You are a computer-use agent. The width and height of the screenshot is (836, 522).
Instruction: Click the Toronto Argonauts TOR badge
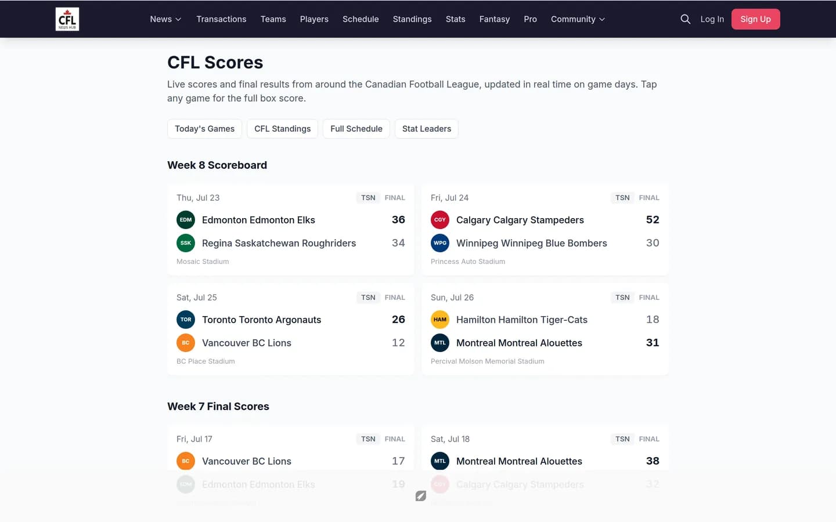pos(186,320)
